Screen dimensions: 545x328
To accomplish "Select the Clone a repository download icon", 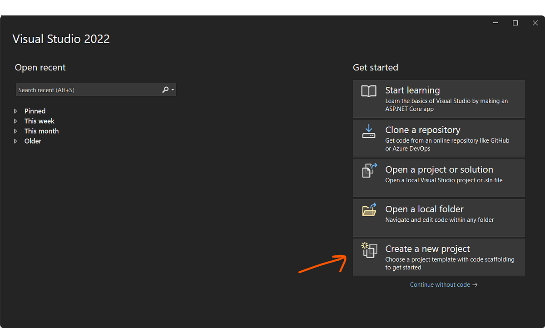I will point(369,131).
